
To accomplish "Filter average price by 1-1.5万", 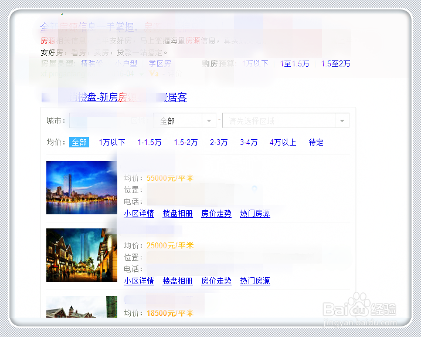I will tap(150, 142).
